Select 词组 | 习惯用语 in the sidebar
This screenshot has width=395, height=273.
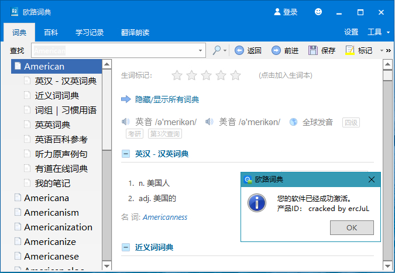(66, 110)
